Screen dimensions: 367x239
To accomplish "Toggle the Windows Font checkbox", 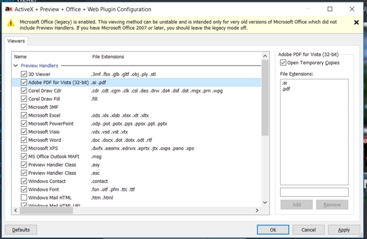I will click(x=23, y=189).
